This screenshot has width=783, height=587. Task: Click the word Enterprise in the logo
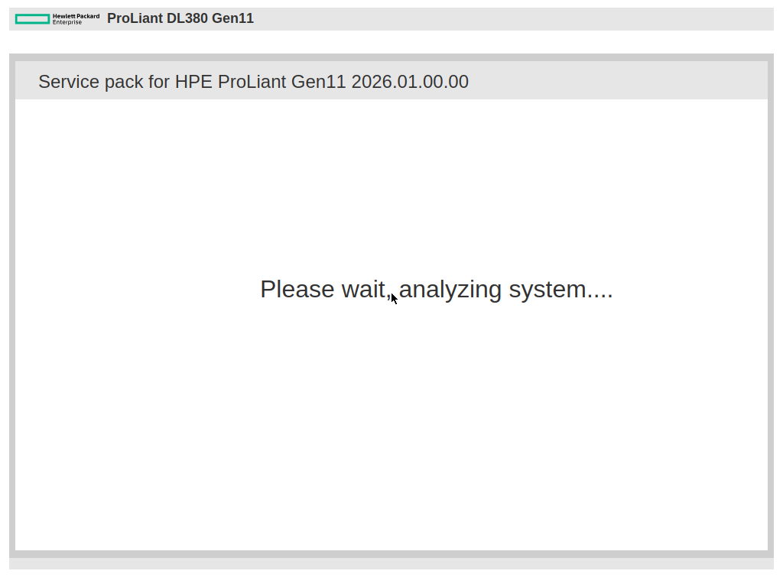[67, 22]
